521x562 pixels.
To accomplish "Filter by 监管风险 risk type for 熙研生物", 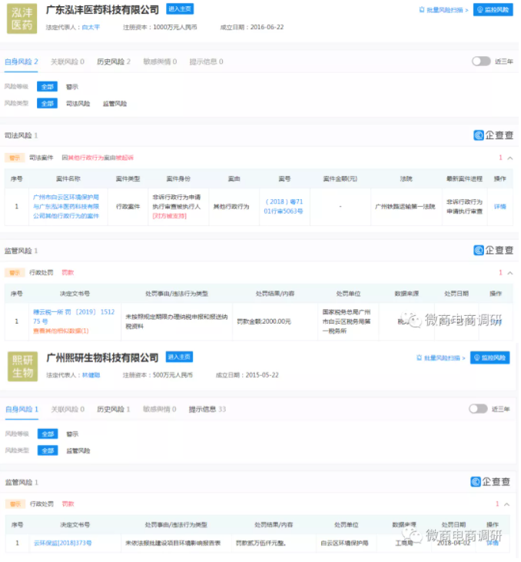I will point(78,451).
